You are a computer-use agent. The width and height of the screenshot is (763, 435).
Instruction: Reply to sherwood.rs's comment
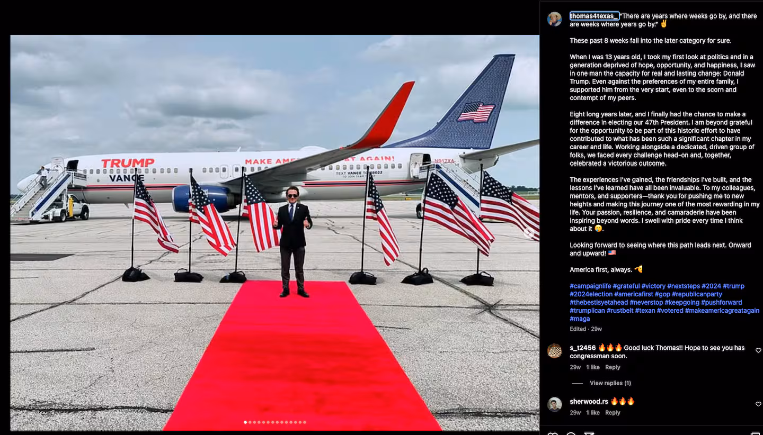613,413
